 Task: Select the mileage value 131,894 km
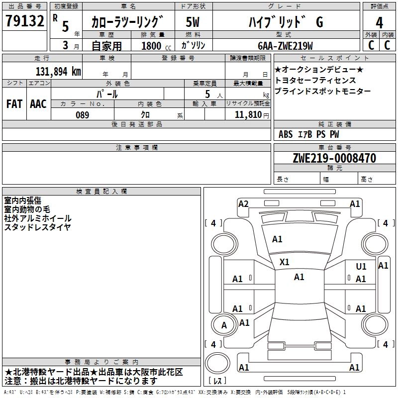click(x=58, y=71)
